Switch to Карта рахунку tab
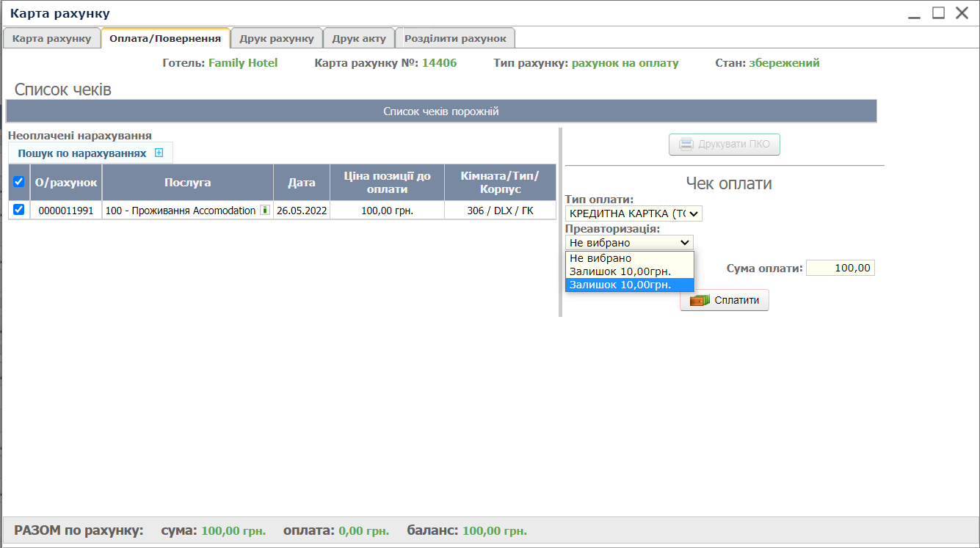The height and width of the screenshot is (548, 980). (52, 39)
